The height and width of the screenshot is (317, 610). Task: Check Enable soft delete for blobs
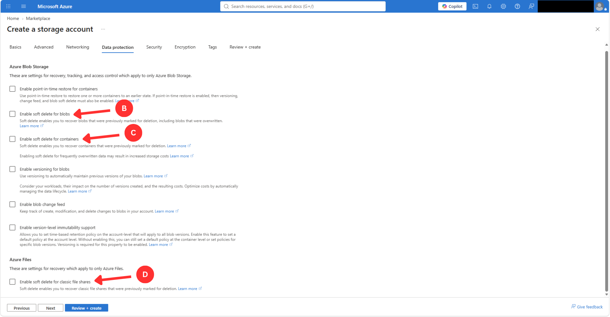point(12,114)
